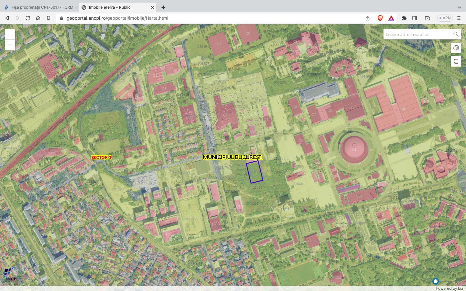Select the blue outlined parcel on map

pyautogui.click(x=255, y=172)
